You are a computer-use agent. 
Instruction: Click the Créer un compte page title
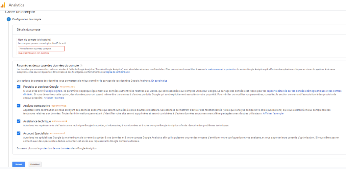pos(20,12)
